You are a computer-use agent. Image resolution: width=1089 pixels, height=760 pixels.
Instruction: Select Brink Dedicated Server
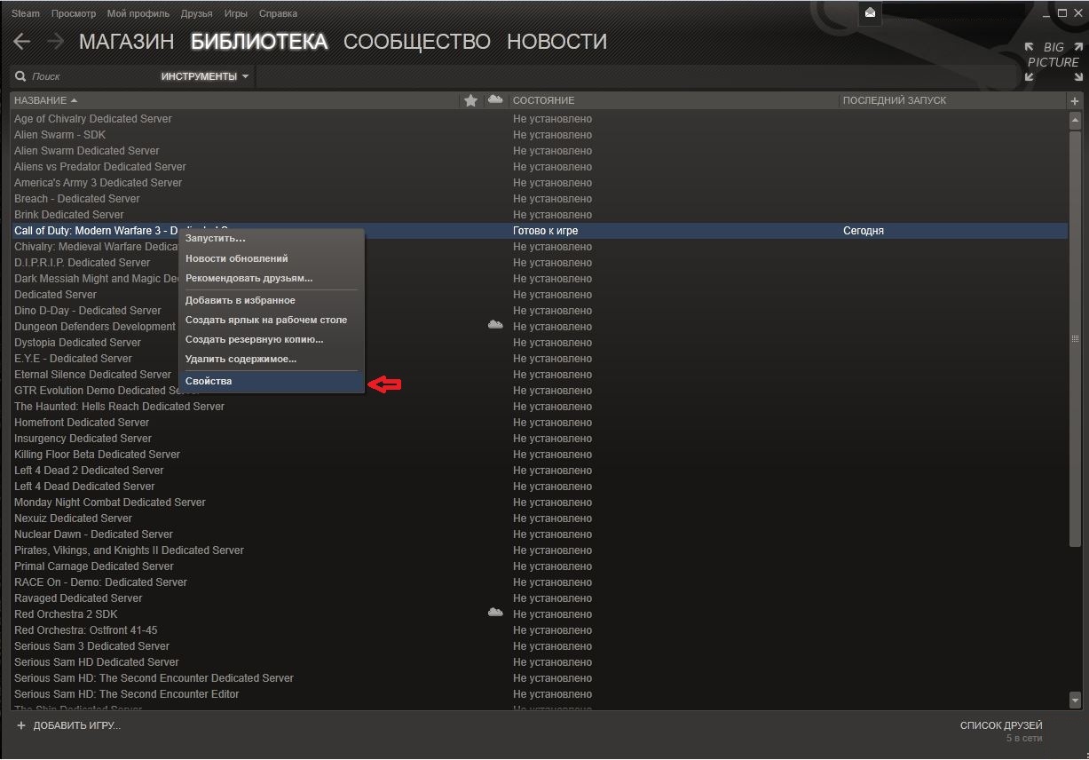pyautogui.click(x=69, y=215)
